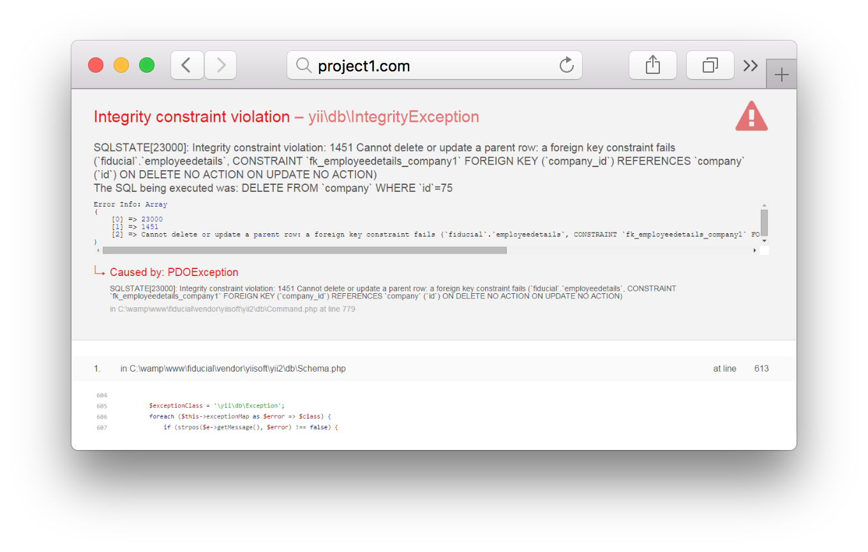This screenshot has width=868, height=552.
Task: Click the magnifier icon in the address bar
Action: (304, 65)
